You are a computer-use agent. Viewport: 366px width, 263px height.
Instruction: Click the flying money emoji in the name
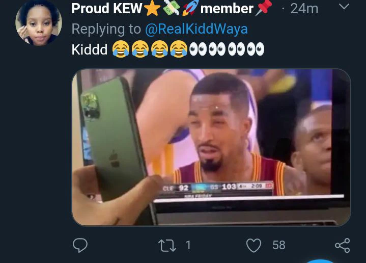tap(171, 8)
